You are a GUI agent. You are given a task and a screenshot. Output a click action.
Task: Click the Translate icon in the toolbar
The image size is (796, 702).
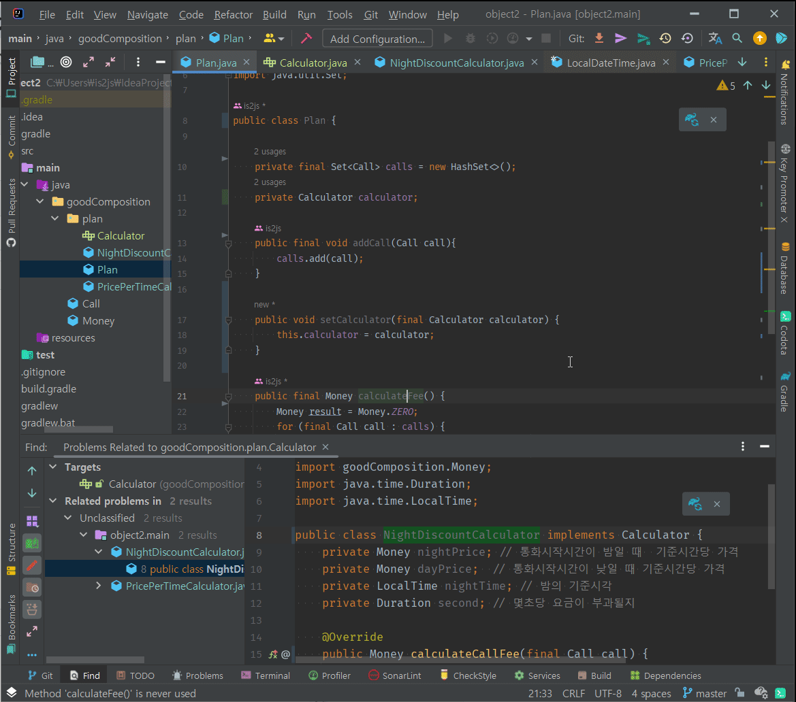coord(715,39)
